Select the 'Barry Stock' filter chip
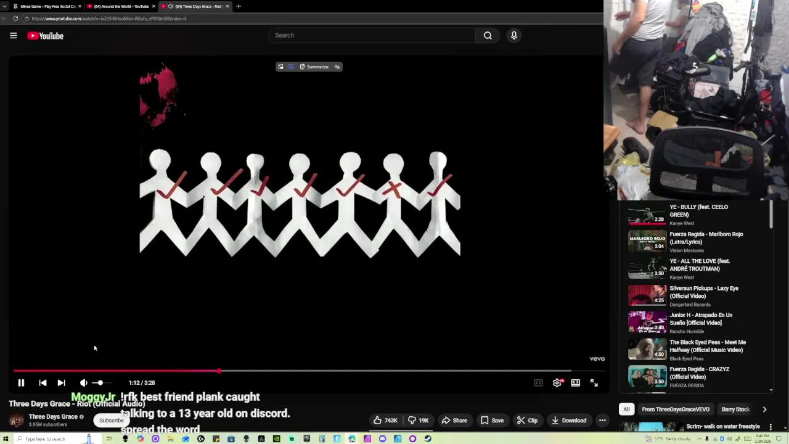The width and height of the screenshot is (789, 444). tap(735, 409)
